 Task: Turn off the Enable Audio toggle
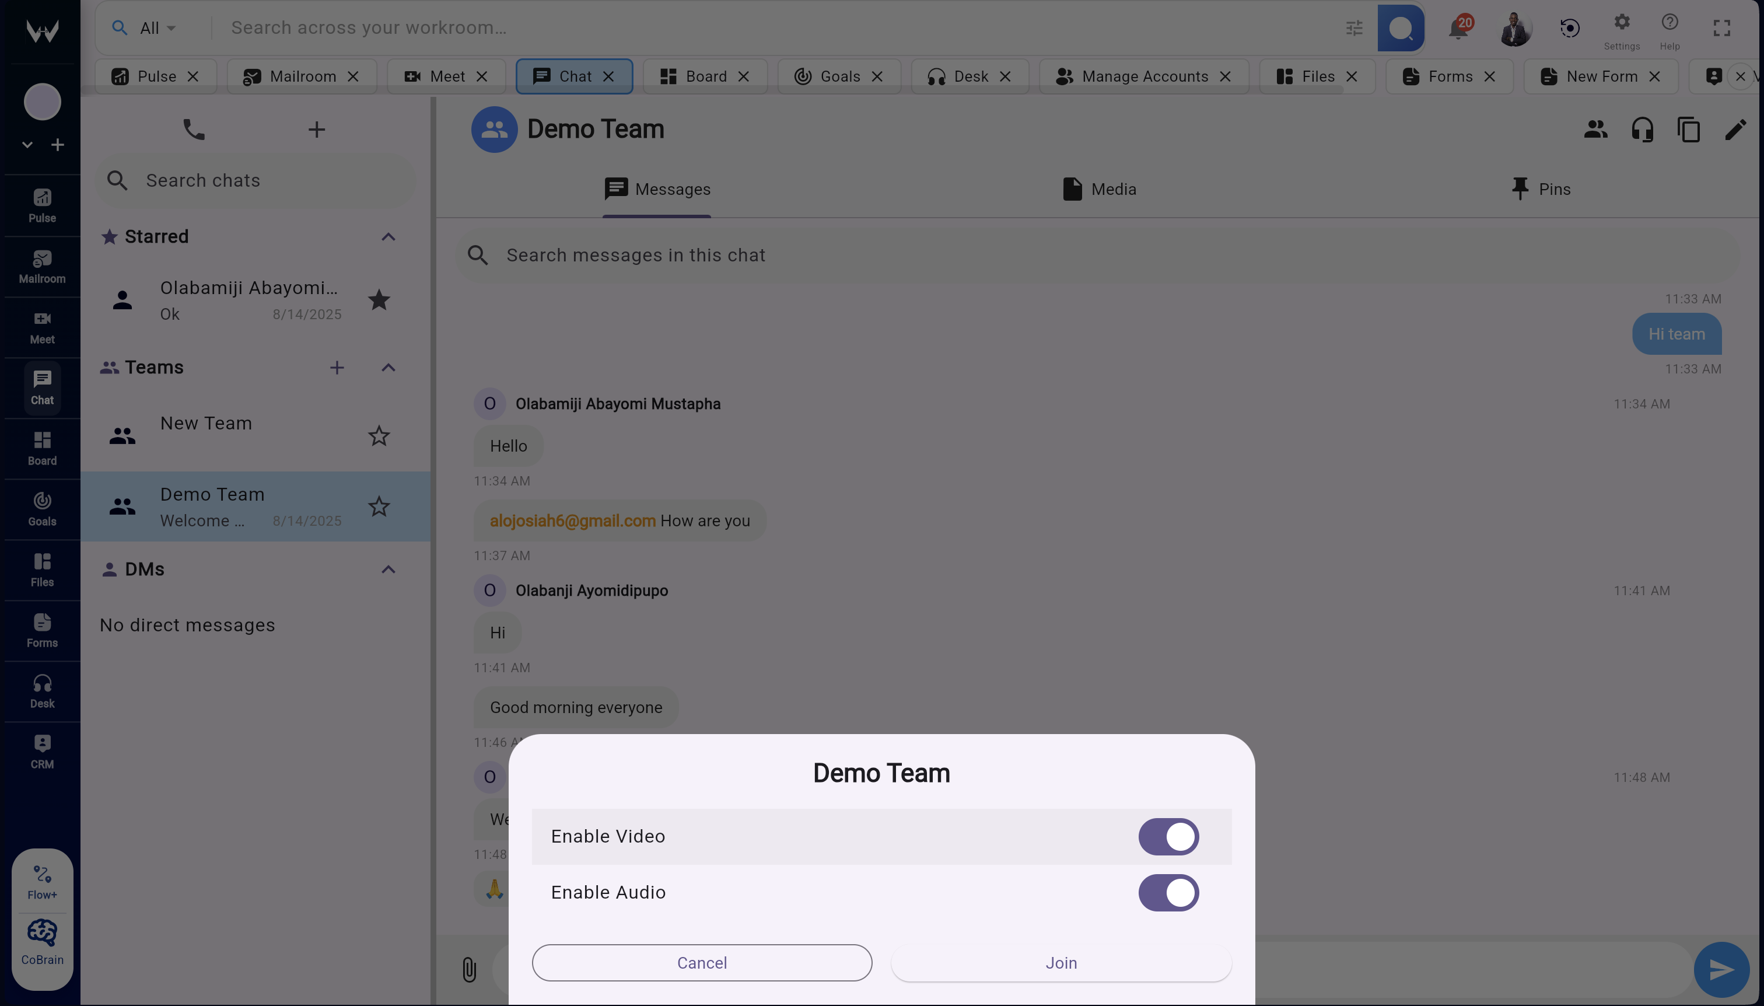[1167, 892]
